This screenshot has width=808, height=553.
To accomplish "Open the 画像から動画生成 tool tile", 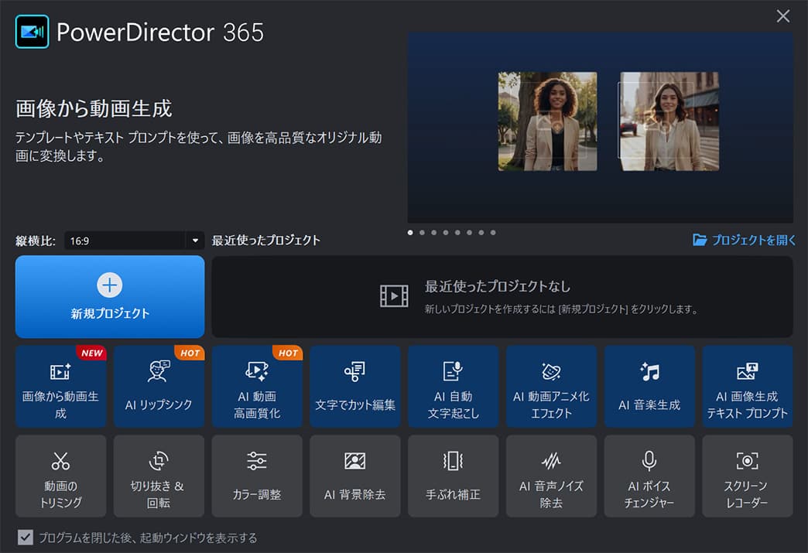I will (x=61, y=386).
